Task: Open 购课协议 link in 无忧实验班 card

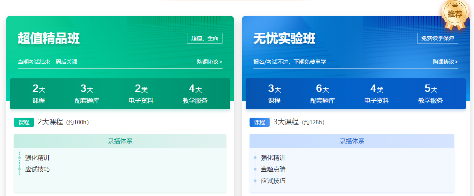Action: (445, 62)
